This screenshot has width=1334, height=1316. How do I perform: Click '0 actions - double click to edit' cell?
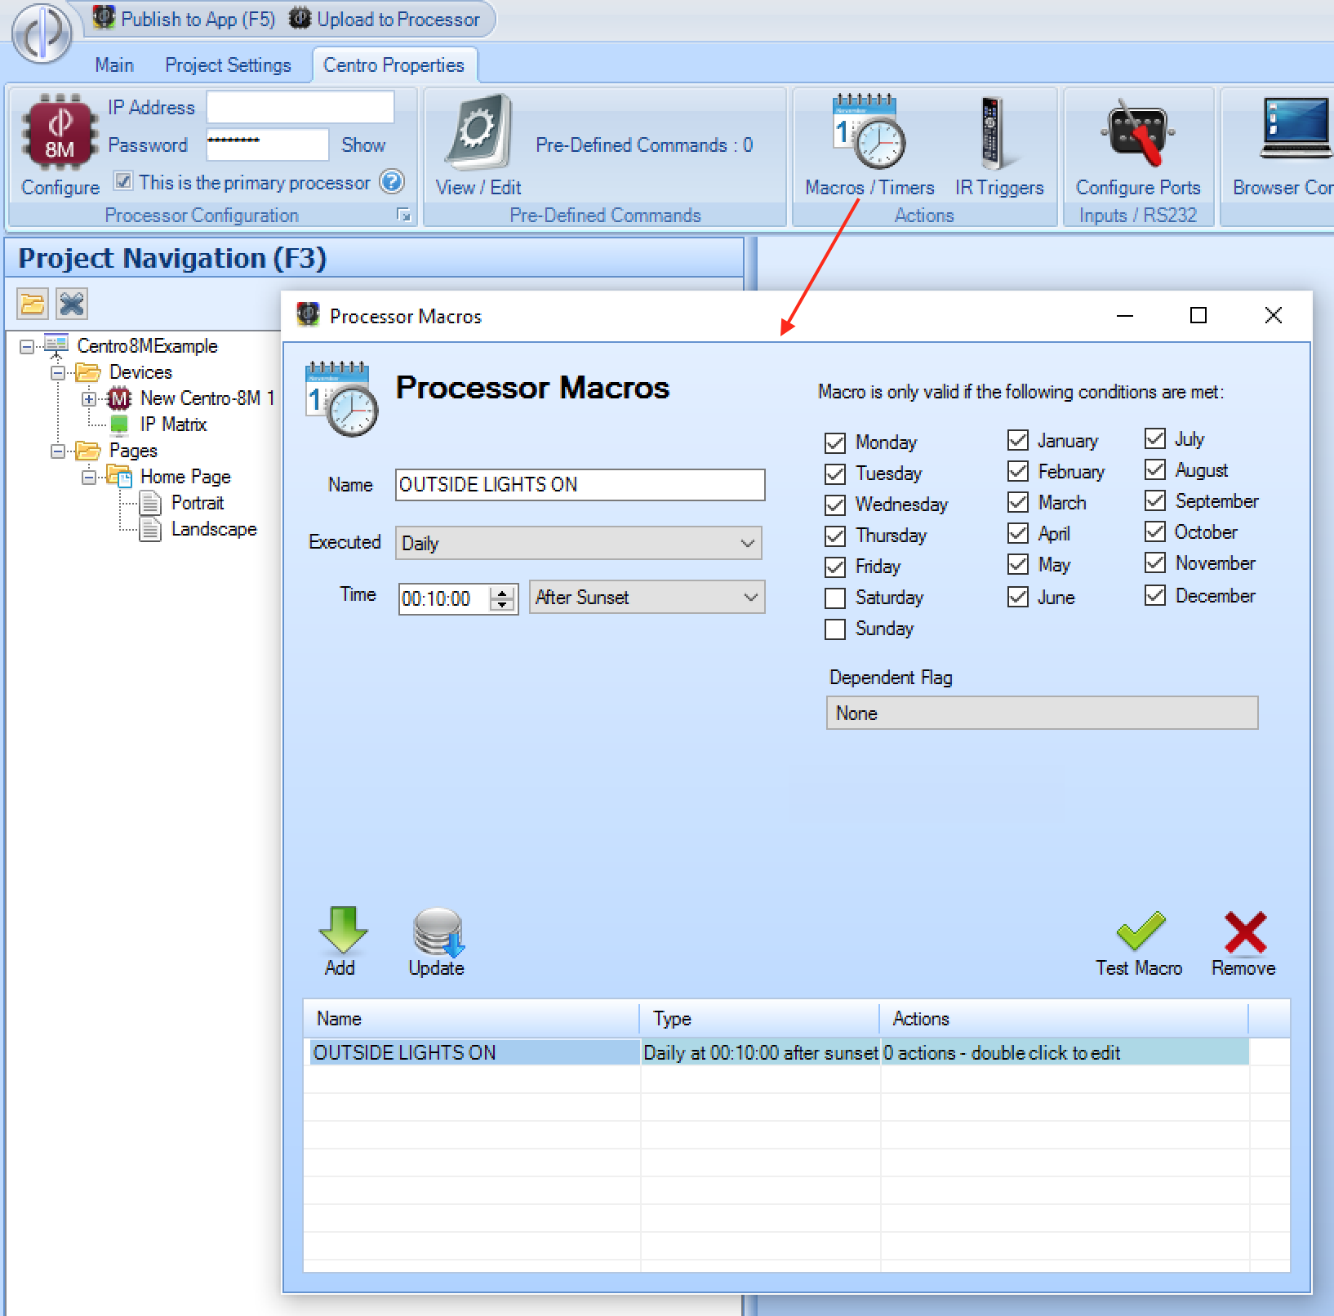(1065, 1052)
